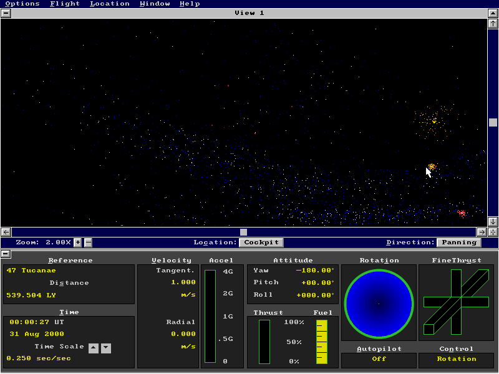Click the horizontal scrollbar thumb
This screenshot has width=499, height=374.
point(243,232)
